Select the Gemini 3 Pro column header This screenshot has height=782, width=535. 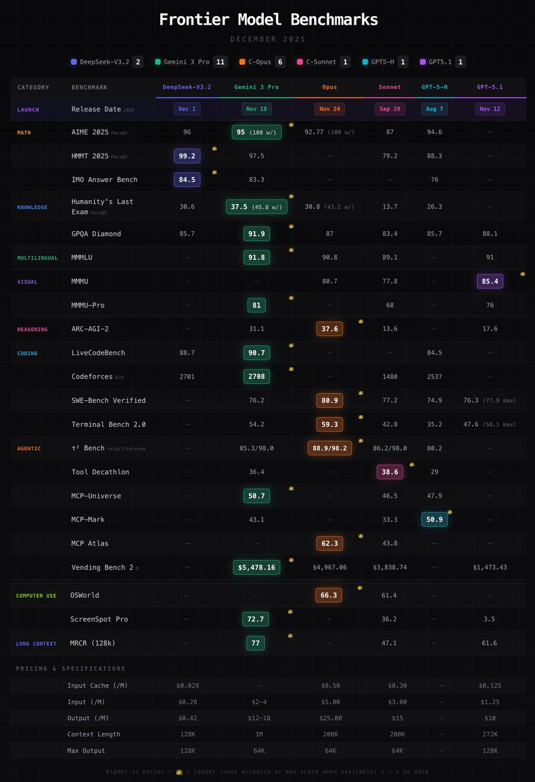click(256, 87)
